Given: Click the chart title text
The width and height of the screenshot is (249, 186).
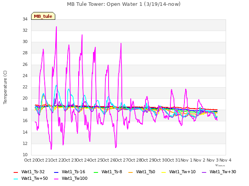Looking at the screenshot, I should [124, 4].
